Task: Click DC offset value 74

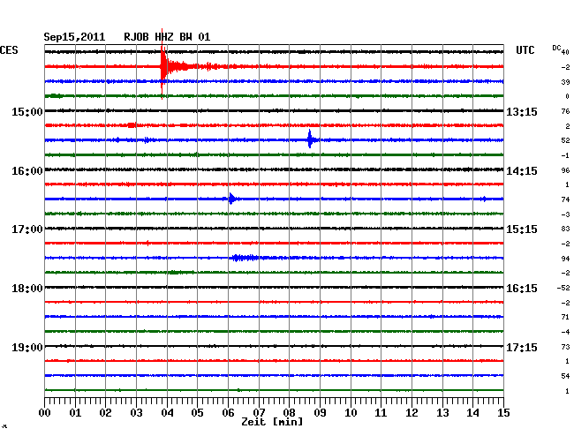Action: [x=565, y=199]
